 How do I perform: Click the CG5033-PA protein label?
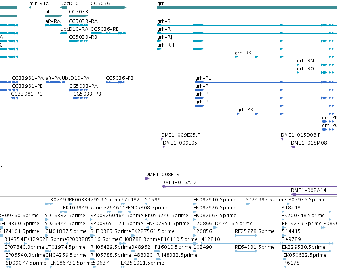coord(84,86)
